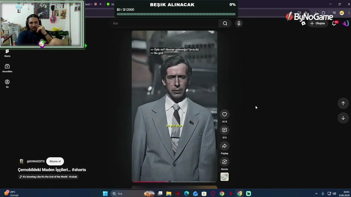Screen dimensions: 351x197
Task: Open Microsoft Store from the taskbar
Action: click(204, 194)
